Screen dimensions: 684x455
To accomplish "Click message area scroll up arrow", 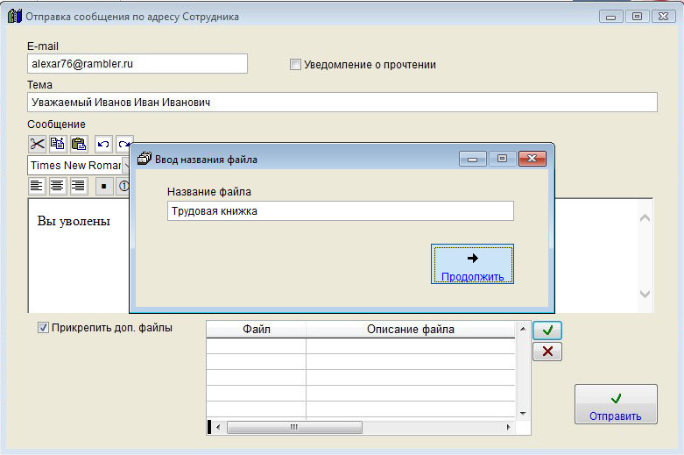I will (645, 217).
